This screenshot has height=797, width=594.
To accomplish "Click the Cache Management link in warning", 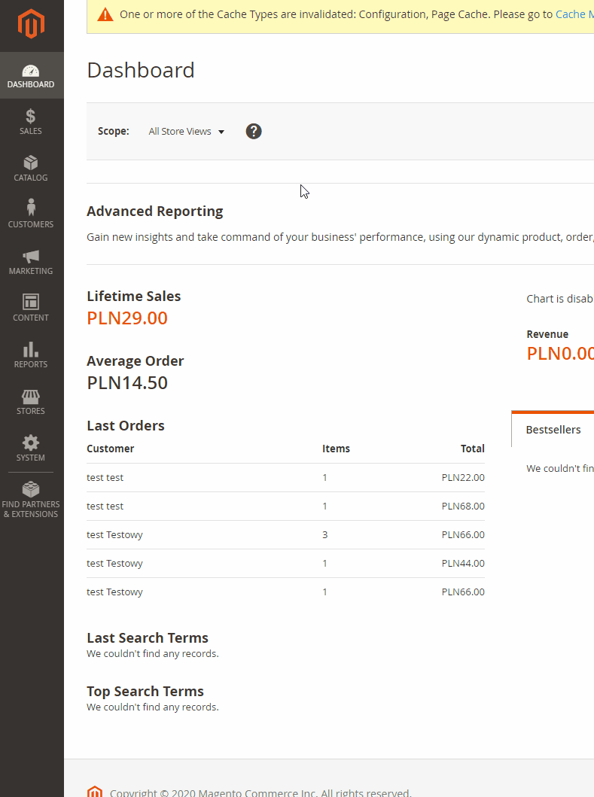I will coord(574,14).
